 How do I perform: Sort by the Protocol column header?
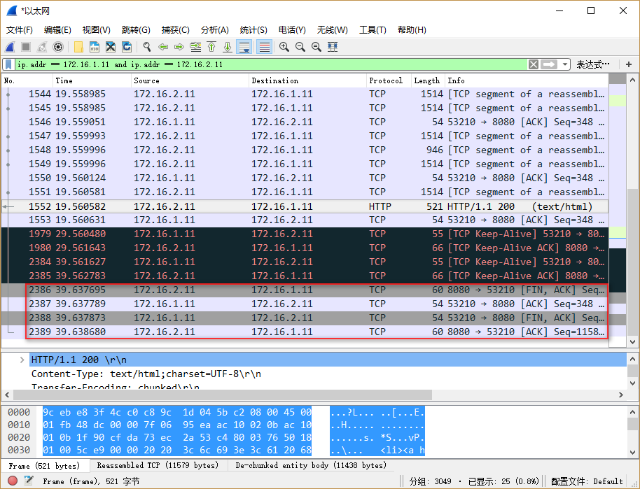[x=389, y=80]
